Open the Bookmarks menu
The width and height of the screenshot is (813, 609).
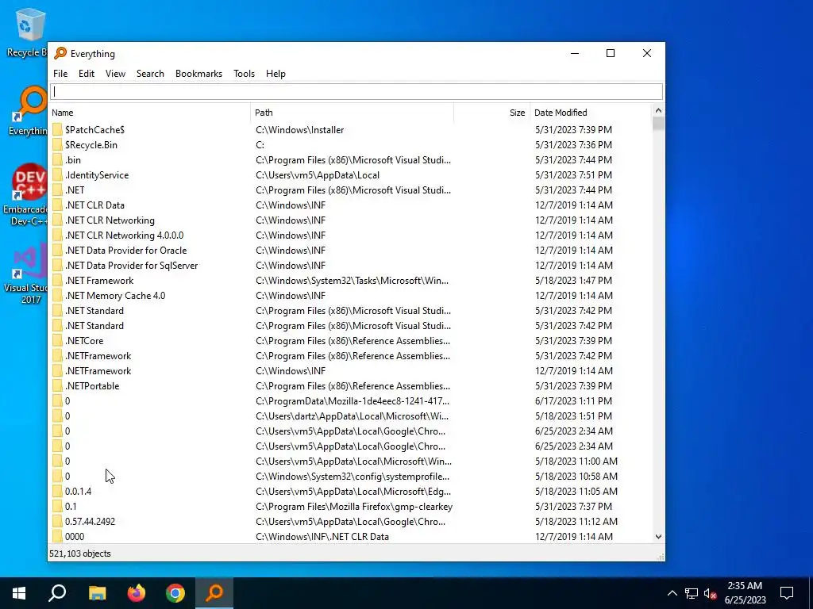pyautogui.click(x=198, y=74)
